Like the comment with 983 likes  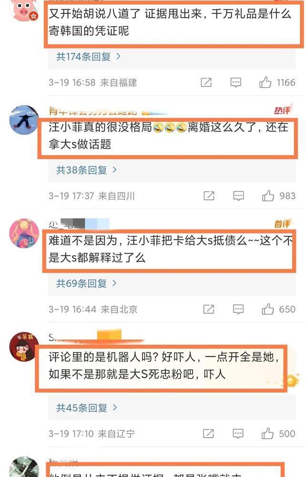click(x=268, y=196)
